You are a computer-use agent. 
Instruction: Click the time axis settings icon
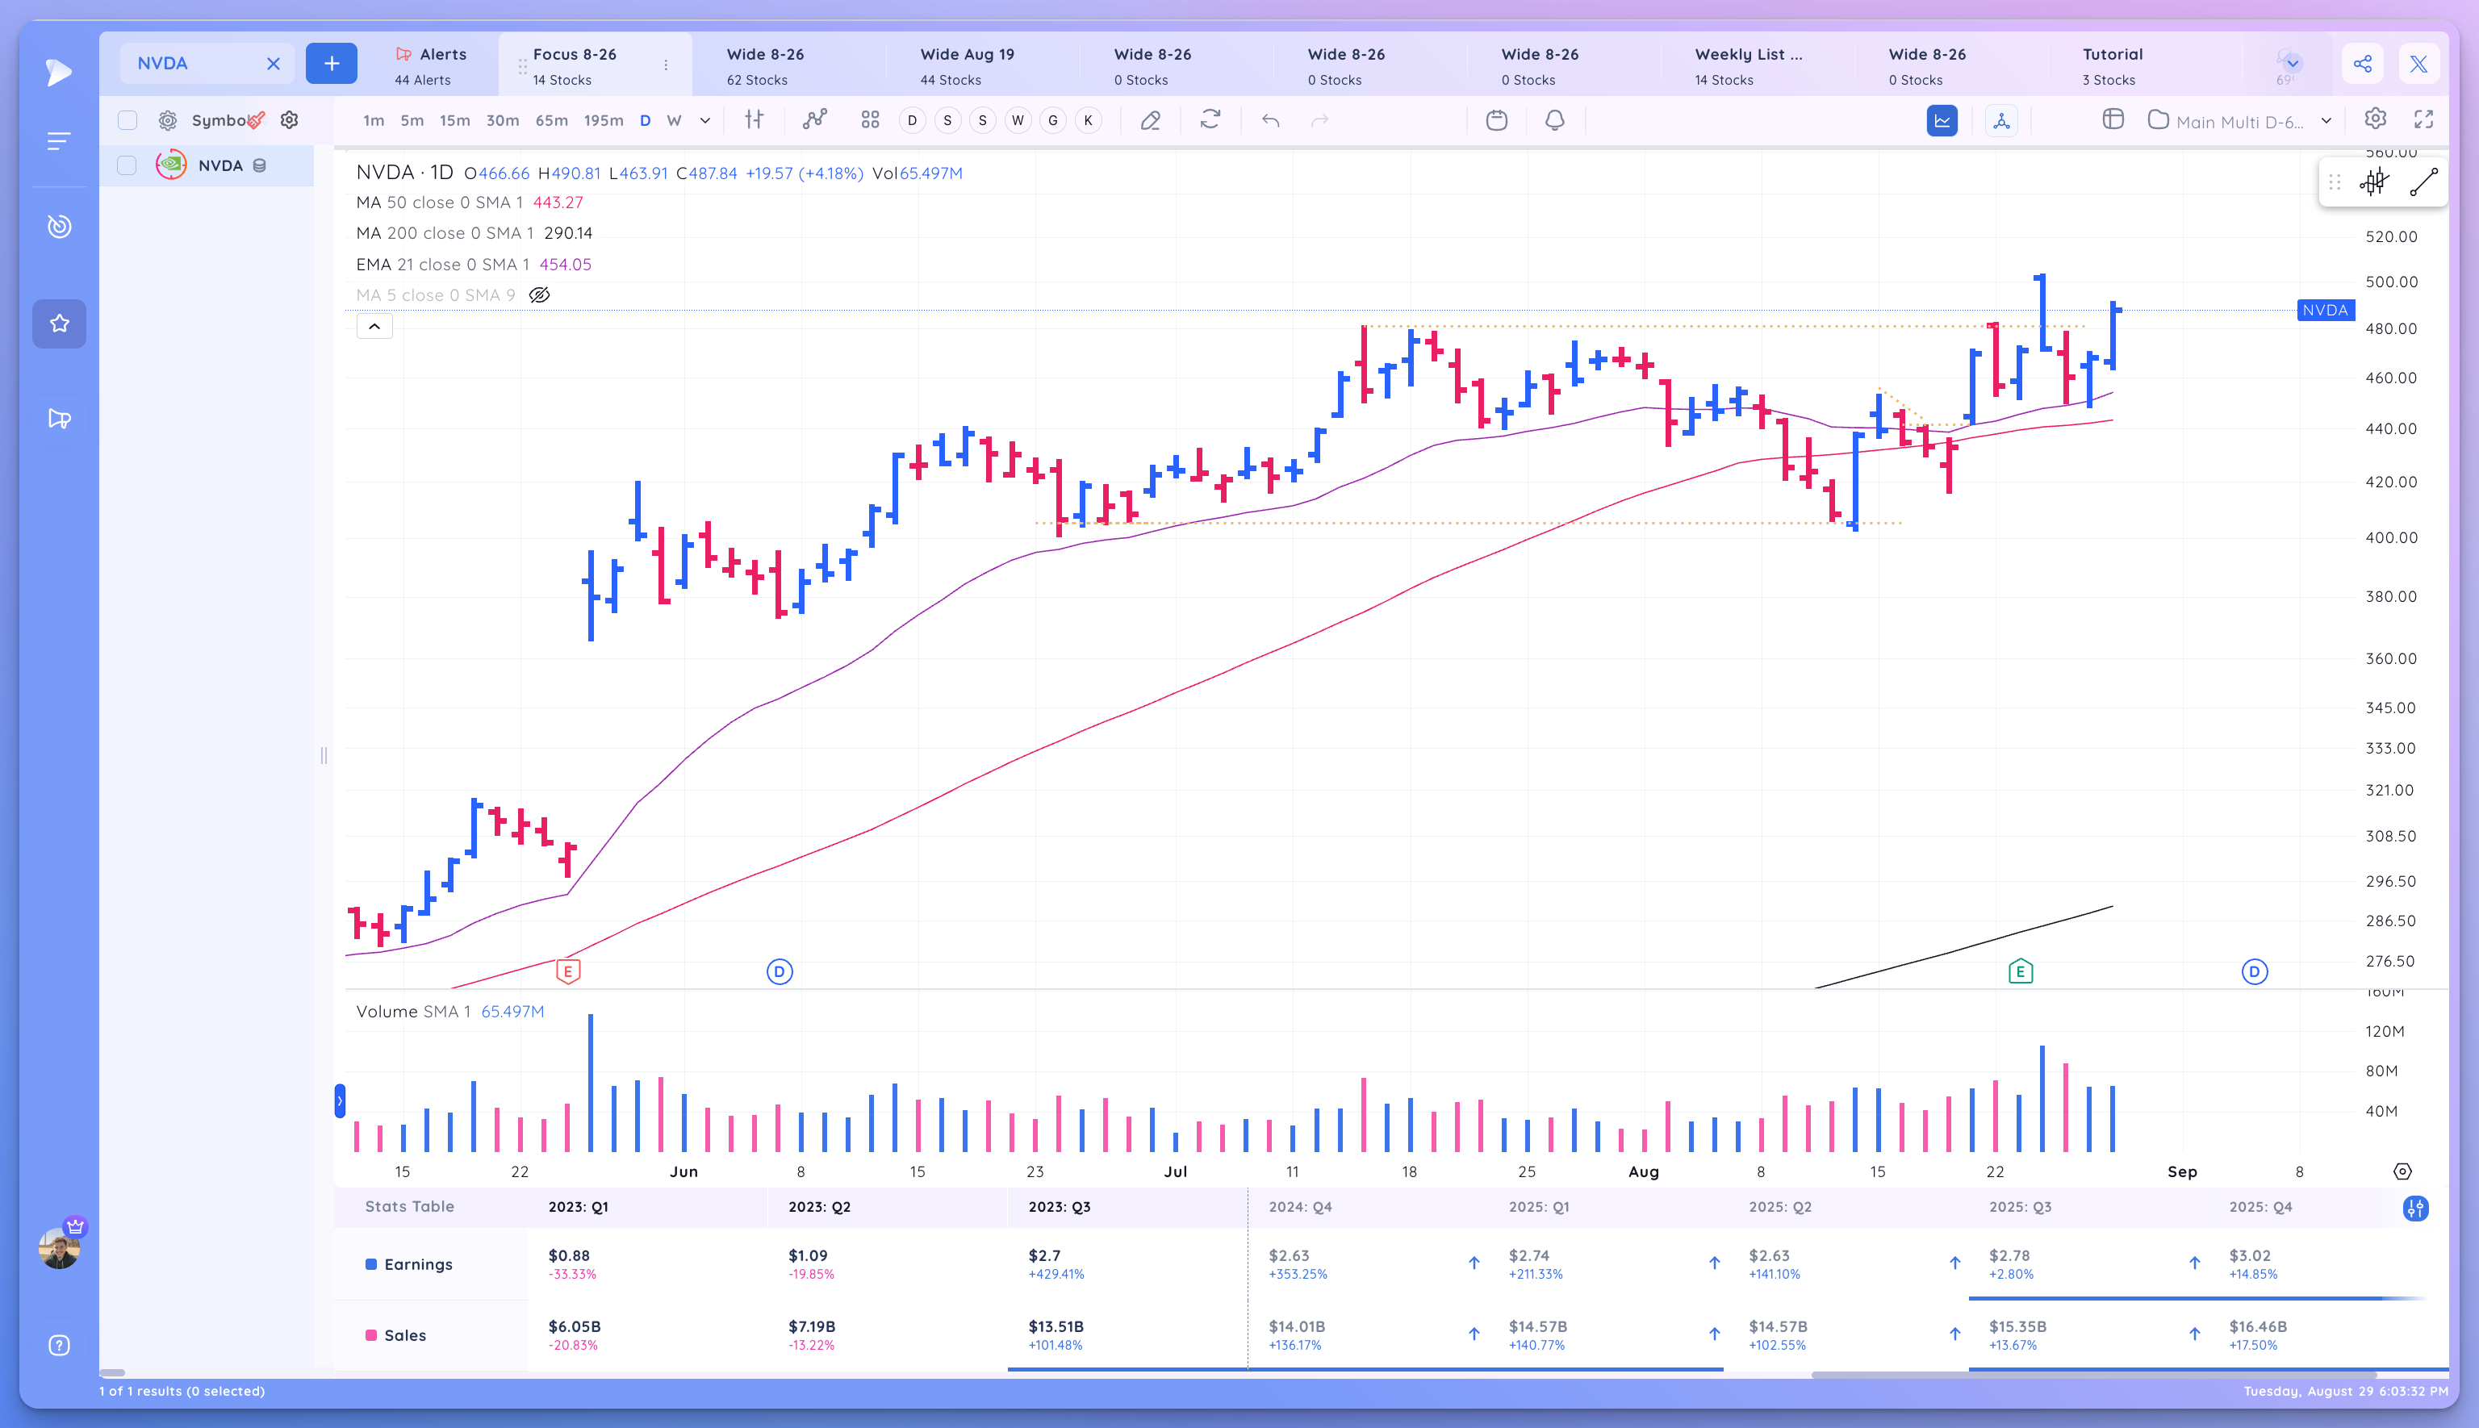coord(2402,1172)
